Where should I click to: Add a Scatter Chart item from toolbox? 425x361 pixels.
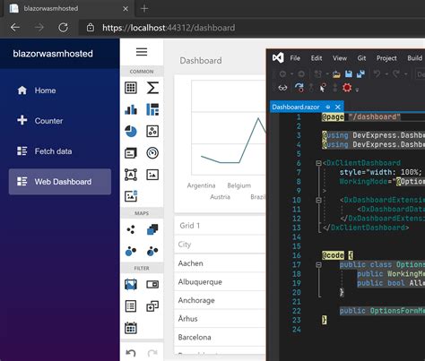[152, 132]
